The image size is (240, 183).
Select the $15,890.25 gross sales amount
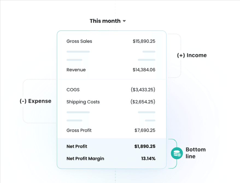pyautogui.click(x=144, y=42)
